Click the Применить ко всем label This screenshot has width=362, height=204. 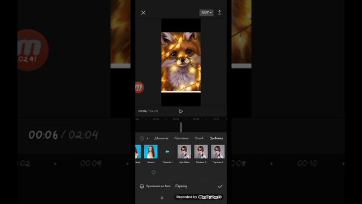[x=158, y=186]
